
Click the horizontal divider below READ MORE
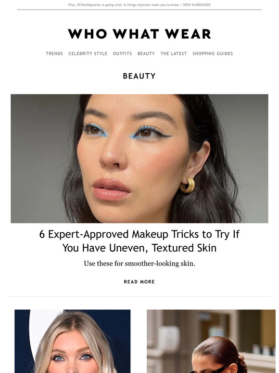coord(139,296)
